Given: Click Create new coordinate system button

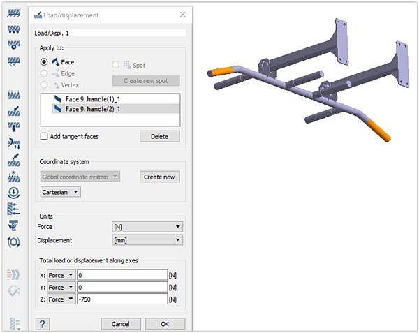Looking at the screenshot, I should [x=159, y=177].
